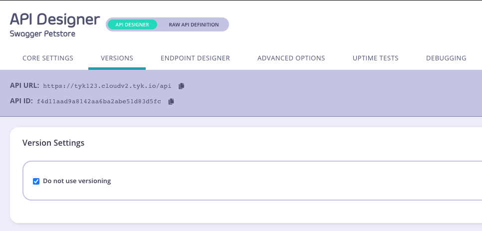Viewport: 482px width, 231px height.
Task: Click the API Designer page heading
Action: [55, 19]
